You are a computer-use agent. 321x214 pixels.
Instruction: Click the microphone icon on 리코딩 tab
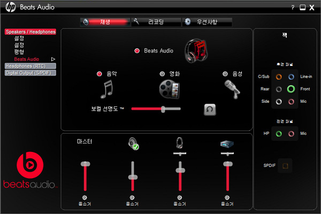pos(136,21)
